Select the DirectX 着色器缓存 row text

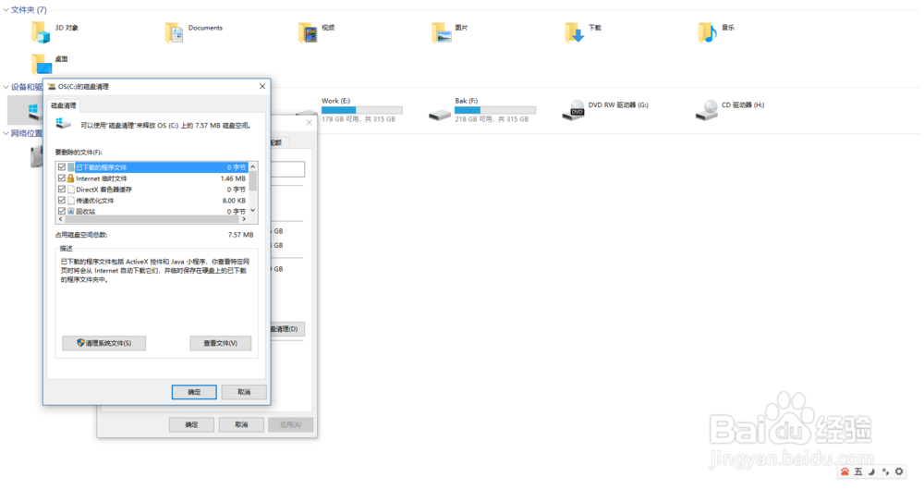coord(103,190)
